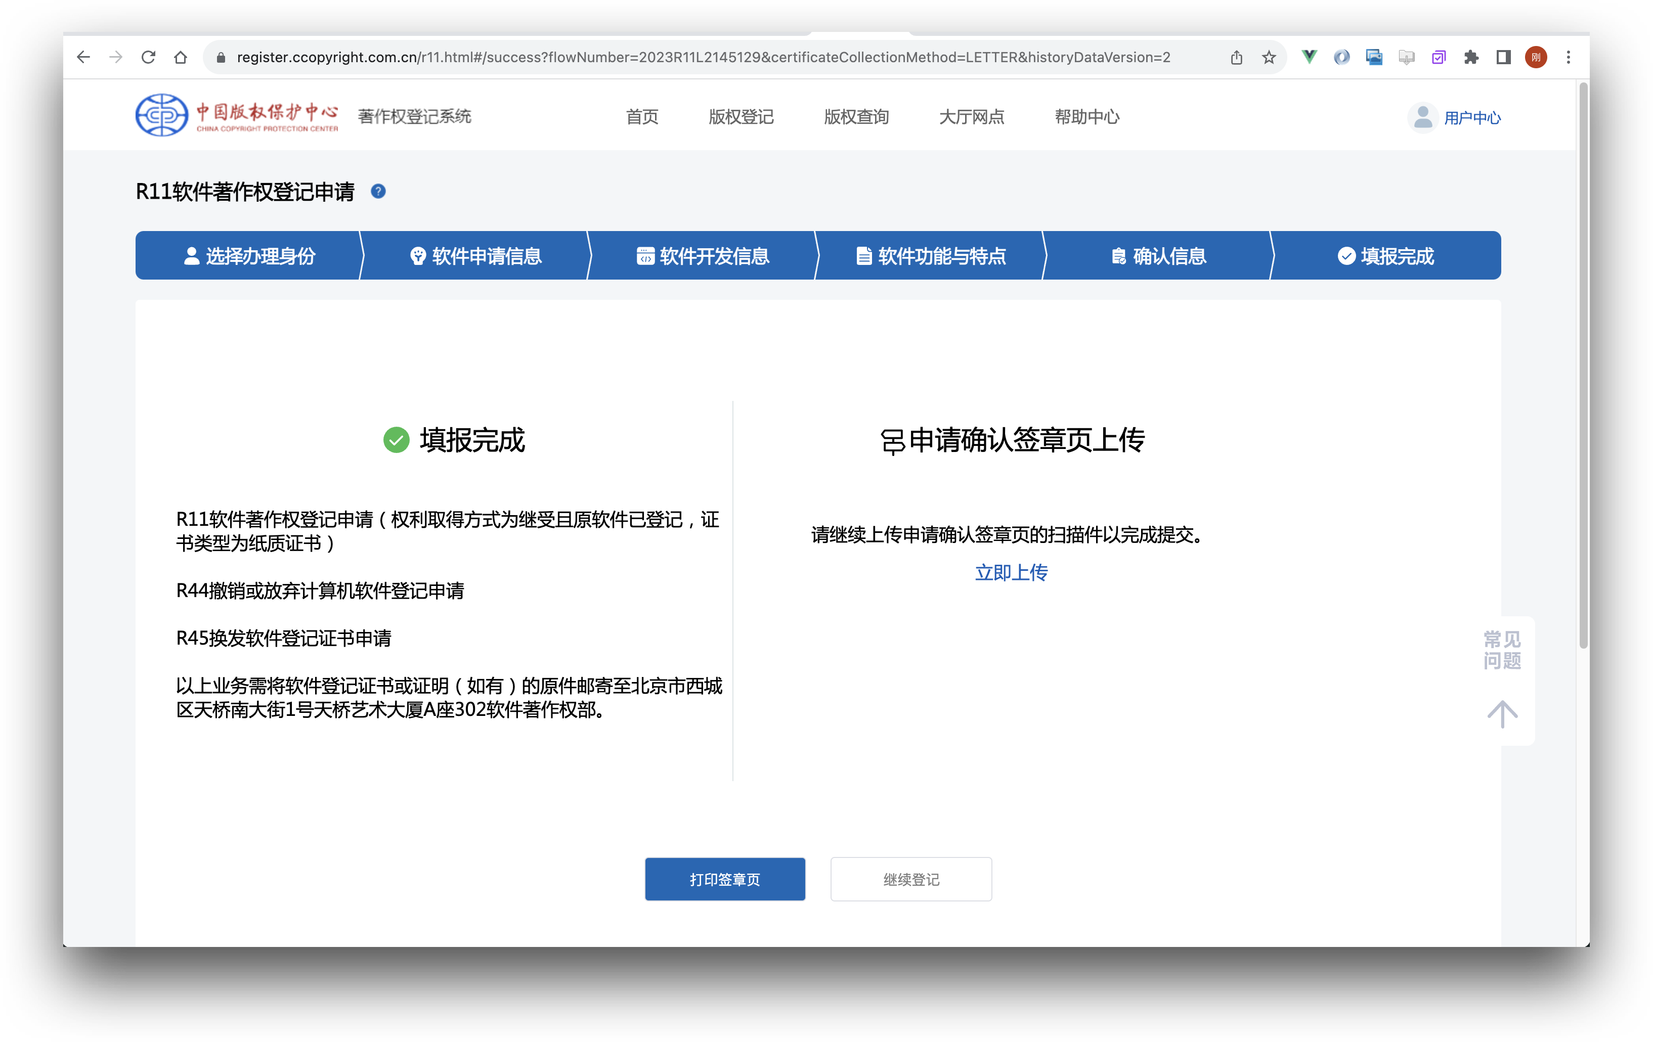Bookmark this page with star icon

point(1269,58)
